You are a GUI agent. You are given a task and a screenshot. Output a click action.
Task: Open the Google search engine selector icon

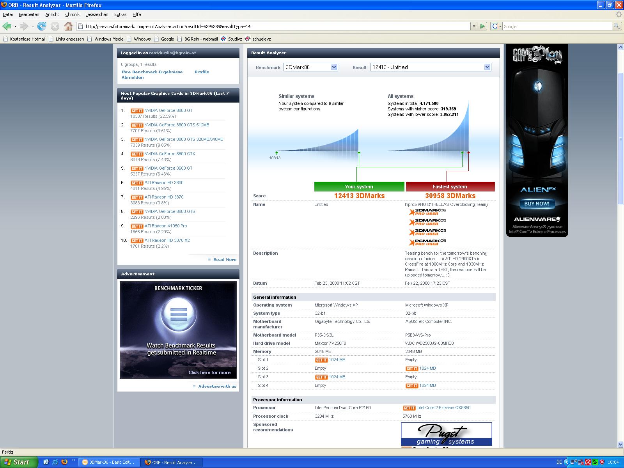pyautogui.click(x=496, y=26)
